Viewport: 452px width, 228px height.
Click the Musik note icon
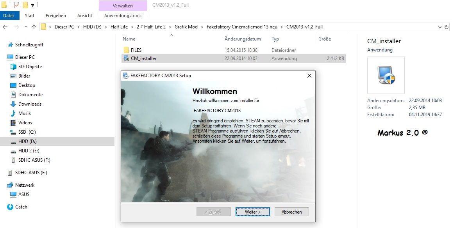tap(13, 113)
